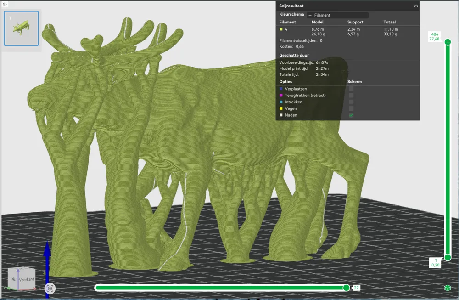Enable the Vegen display checkbox
Viewport: 459px width, 300px height.
[351, 108]
